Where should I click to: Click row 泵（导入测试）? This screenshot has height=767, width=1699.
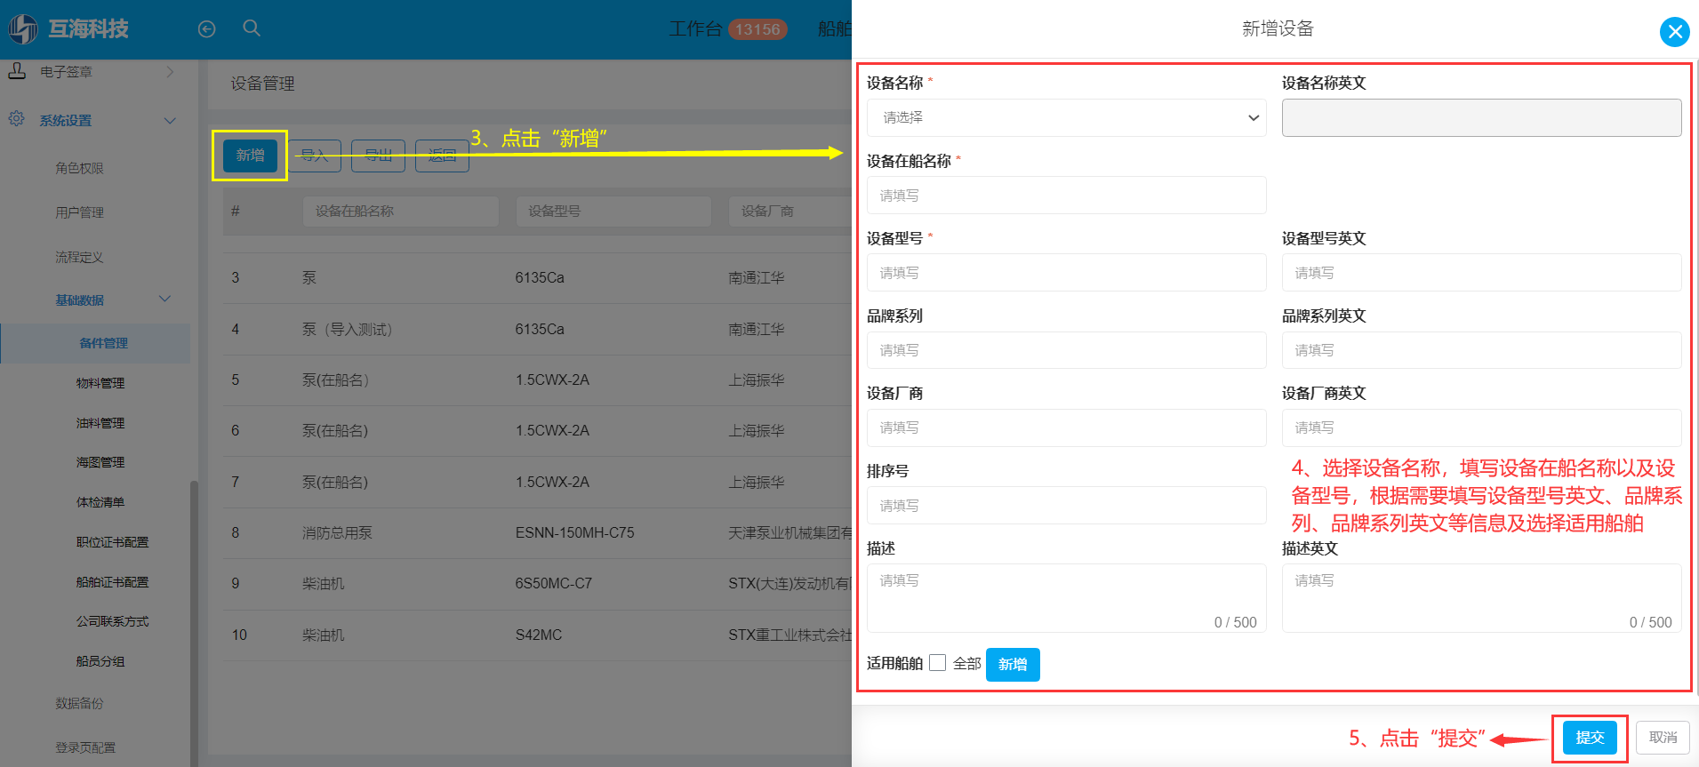pyautogui.click(x=537, y=329)
